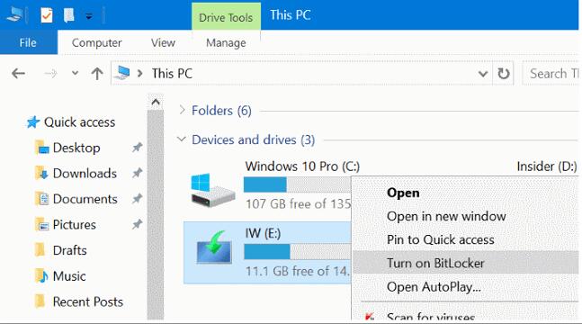
Task: Open the Music folder in navigation pane
Action: coord(69,275)
